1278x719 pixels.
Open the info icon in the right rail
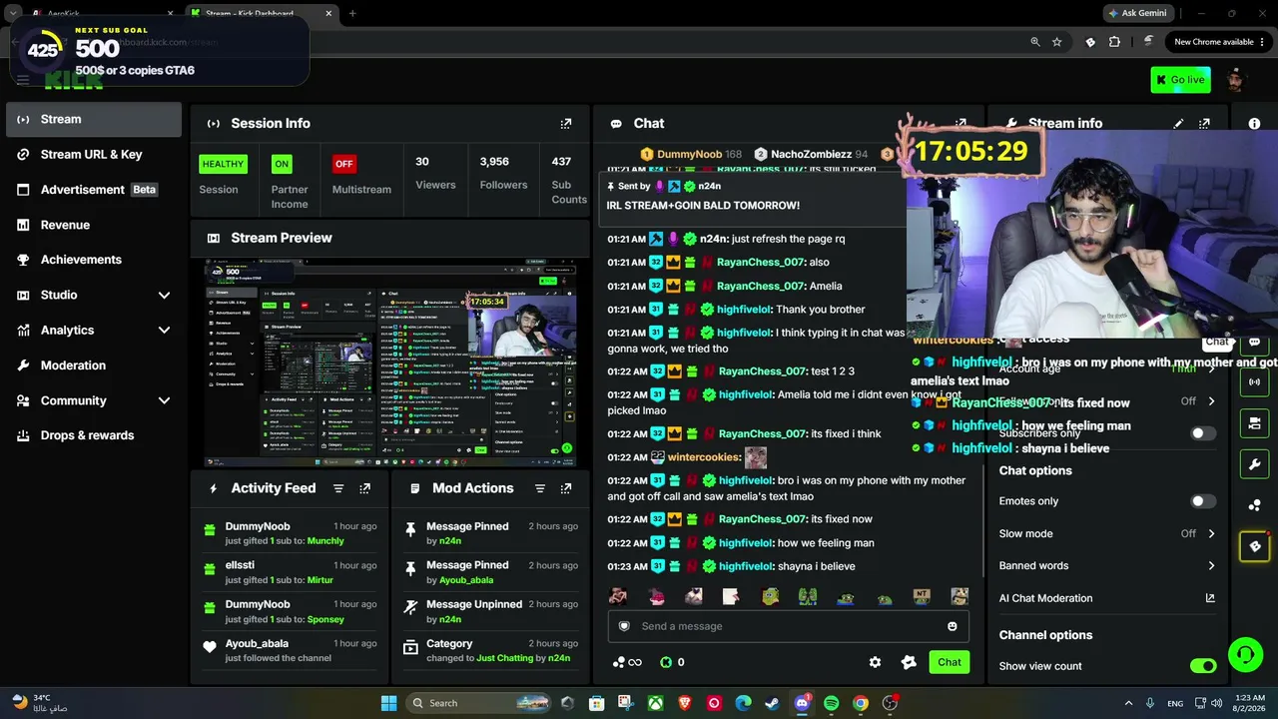point(1254,124)
